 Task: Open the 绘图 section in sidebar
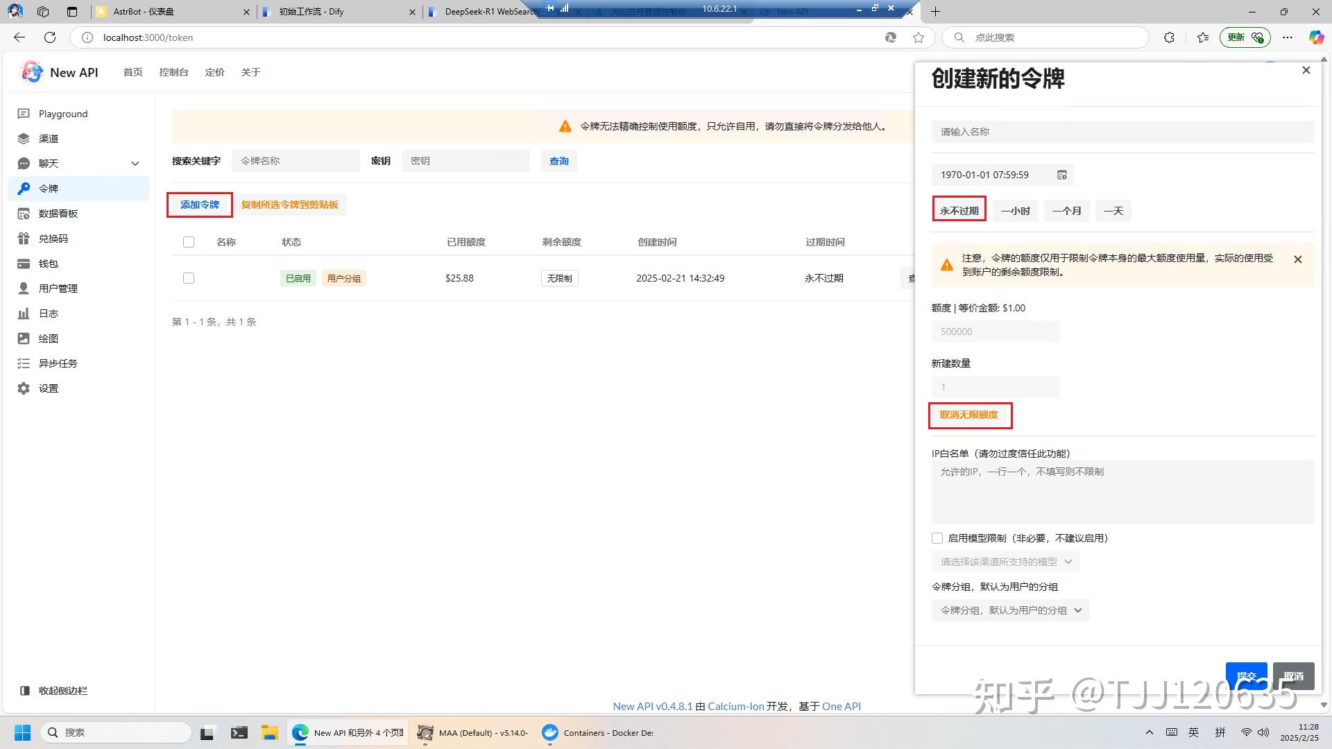coord(48,338)
